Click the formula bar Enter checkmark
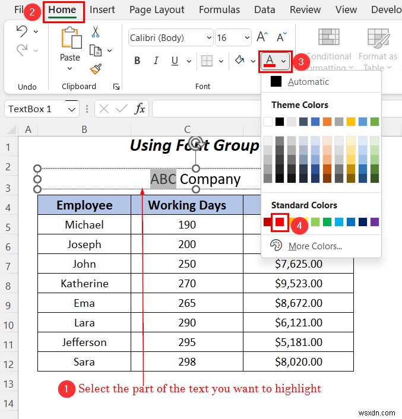The width and height of the screenshot is (402, 419). [122, 109]
